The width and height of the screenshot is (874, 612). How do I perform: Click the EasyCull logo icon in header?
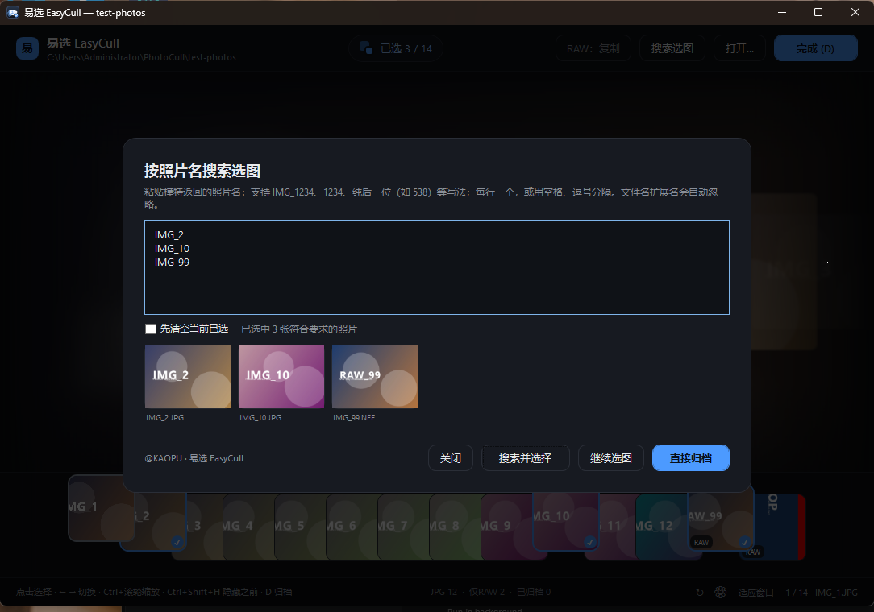tap(27, 48)
